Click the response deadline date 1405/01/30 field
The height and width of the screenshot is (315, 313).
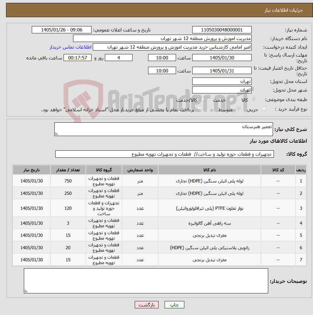click(222, 58)
